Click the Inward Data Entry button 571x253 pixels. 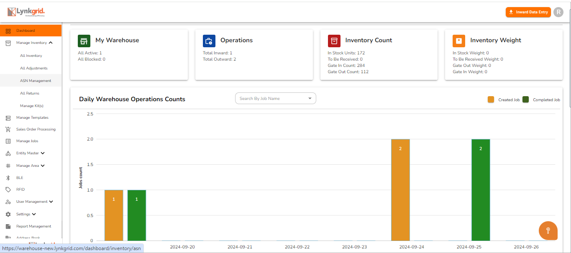click(528, 12)
